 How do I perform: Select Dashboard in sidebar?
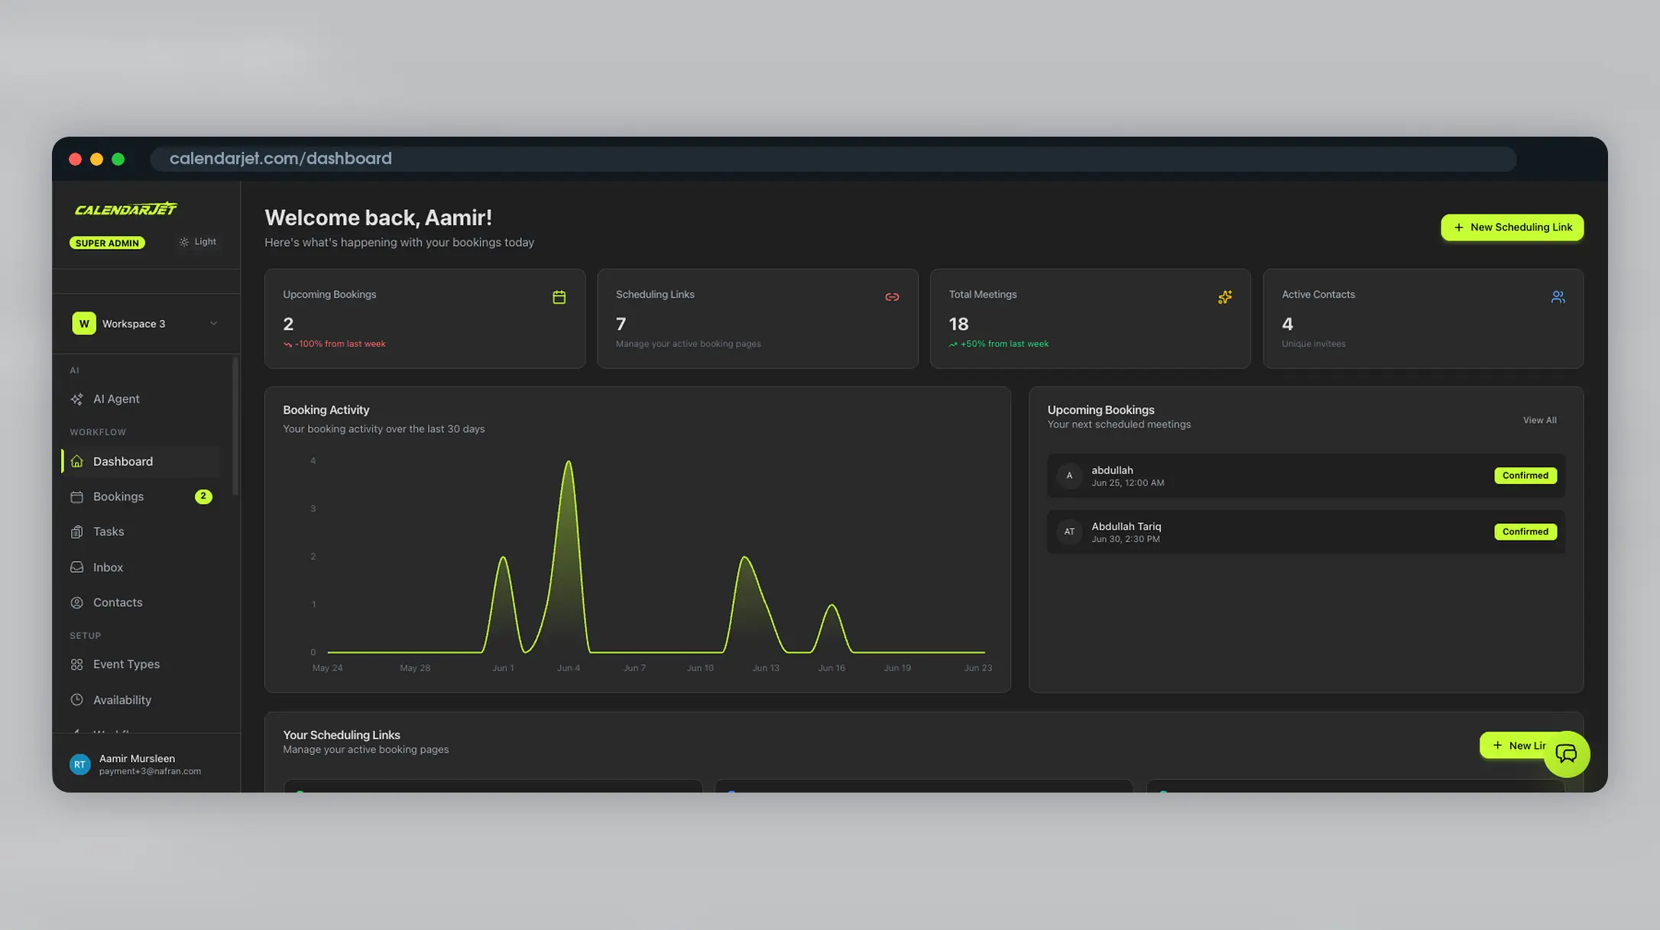pos(141,461)
